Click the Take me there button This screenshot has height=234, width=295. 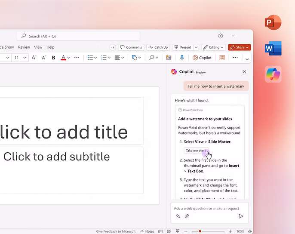click(x=196, y=151)
